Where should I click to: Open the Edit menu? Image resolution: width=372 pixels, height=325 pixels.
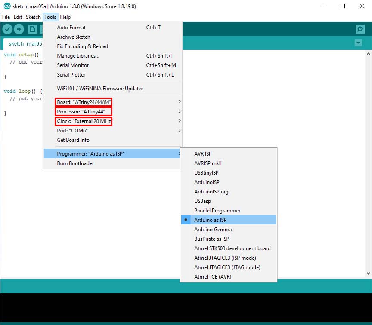(18, 17)
